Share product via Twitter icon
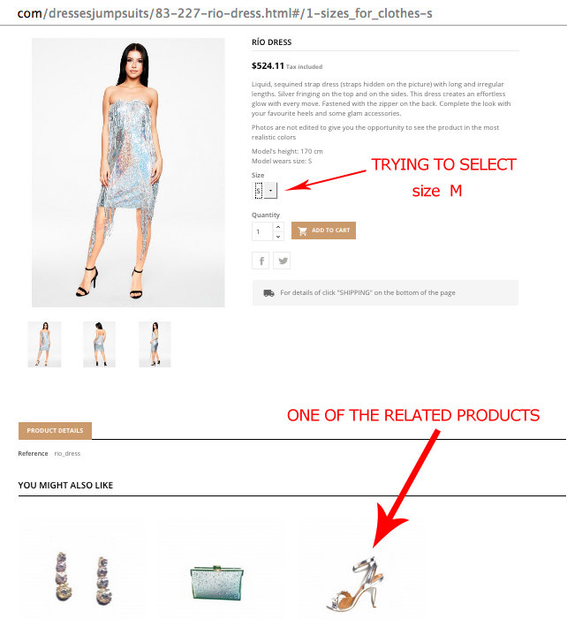The width and height of the screenshot is (567, 620). tap(282, 261)
